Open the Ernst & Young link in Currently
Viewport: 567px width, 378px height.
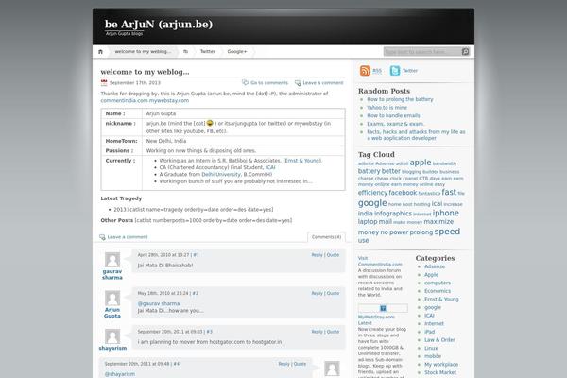pos(302,161)
